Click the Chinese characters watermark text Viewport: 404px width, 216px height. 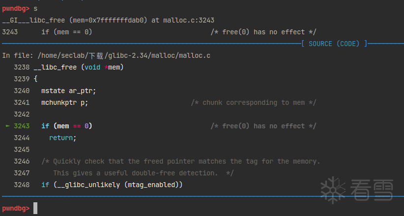[x=372, y=190]
